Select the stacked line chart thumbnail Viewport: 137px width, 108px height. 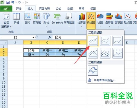tap(105, 41)
